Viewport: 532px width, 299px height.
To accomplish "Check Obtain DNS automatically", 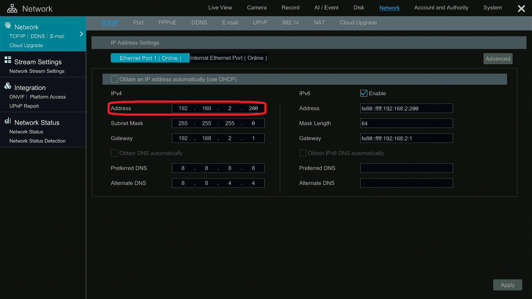I will [x=114, y=153].
